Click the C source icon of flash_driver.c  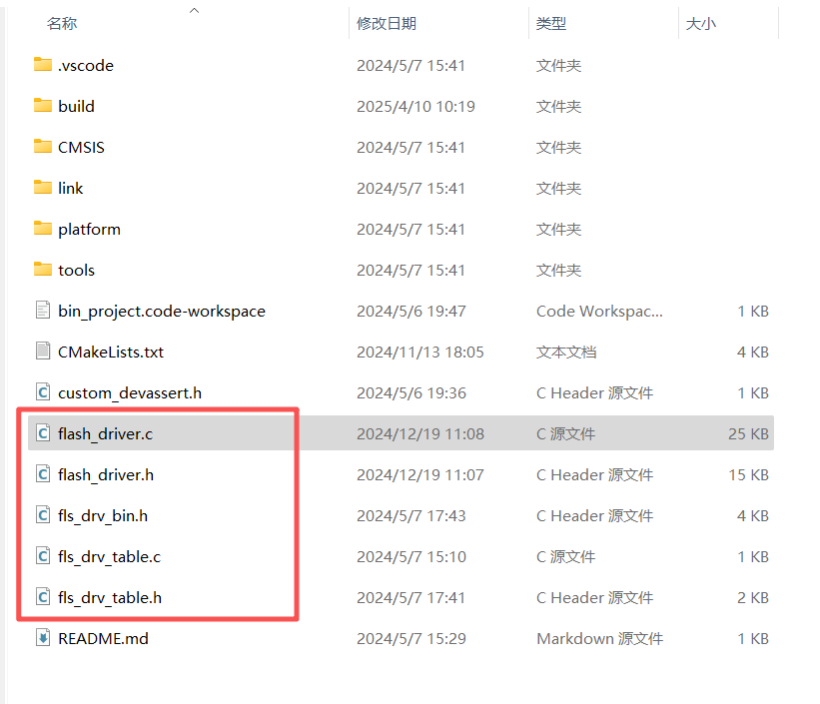pyautogui.click(x=41, y=433)
